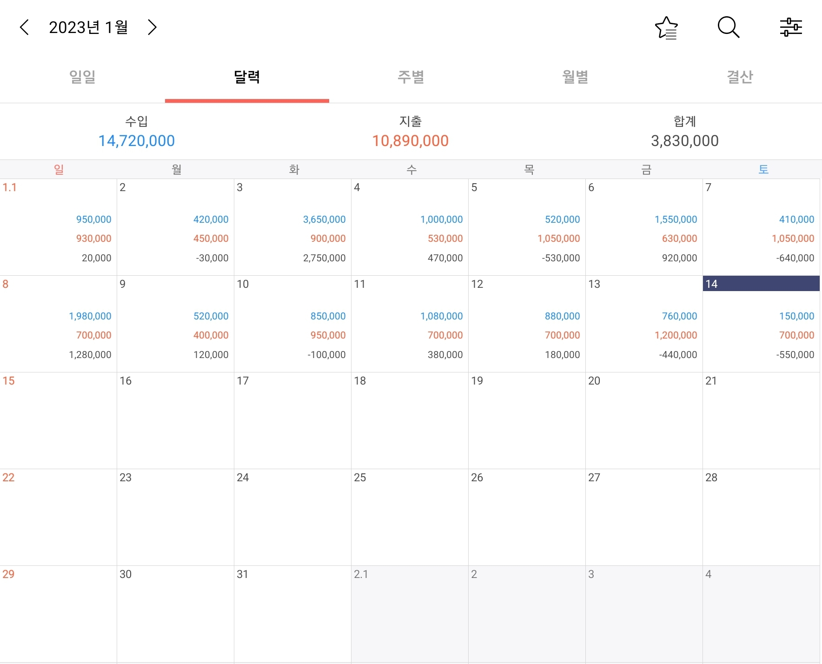
Task: Click the 수 Wednesday column header
Action: click(411, 169)
